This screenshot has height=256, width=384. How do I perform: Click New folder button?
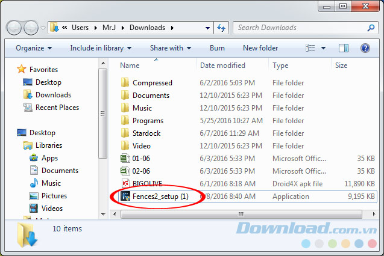[260, 48]
